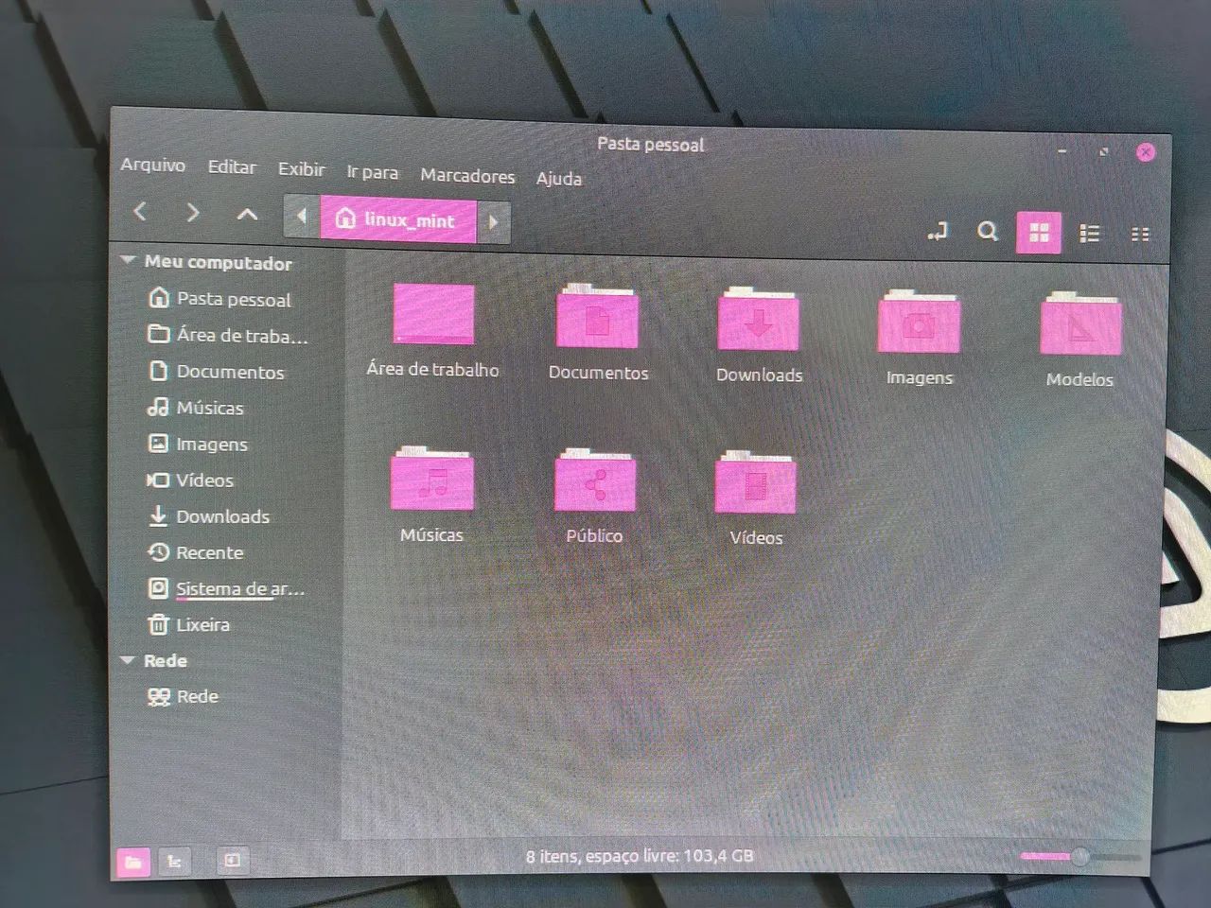Hide the sidebar via status bar button
The width and height of the screenshot is (1211, 908).
232,860
